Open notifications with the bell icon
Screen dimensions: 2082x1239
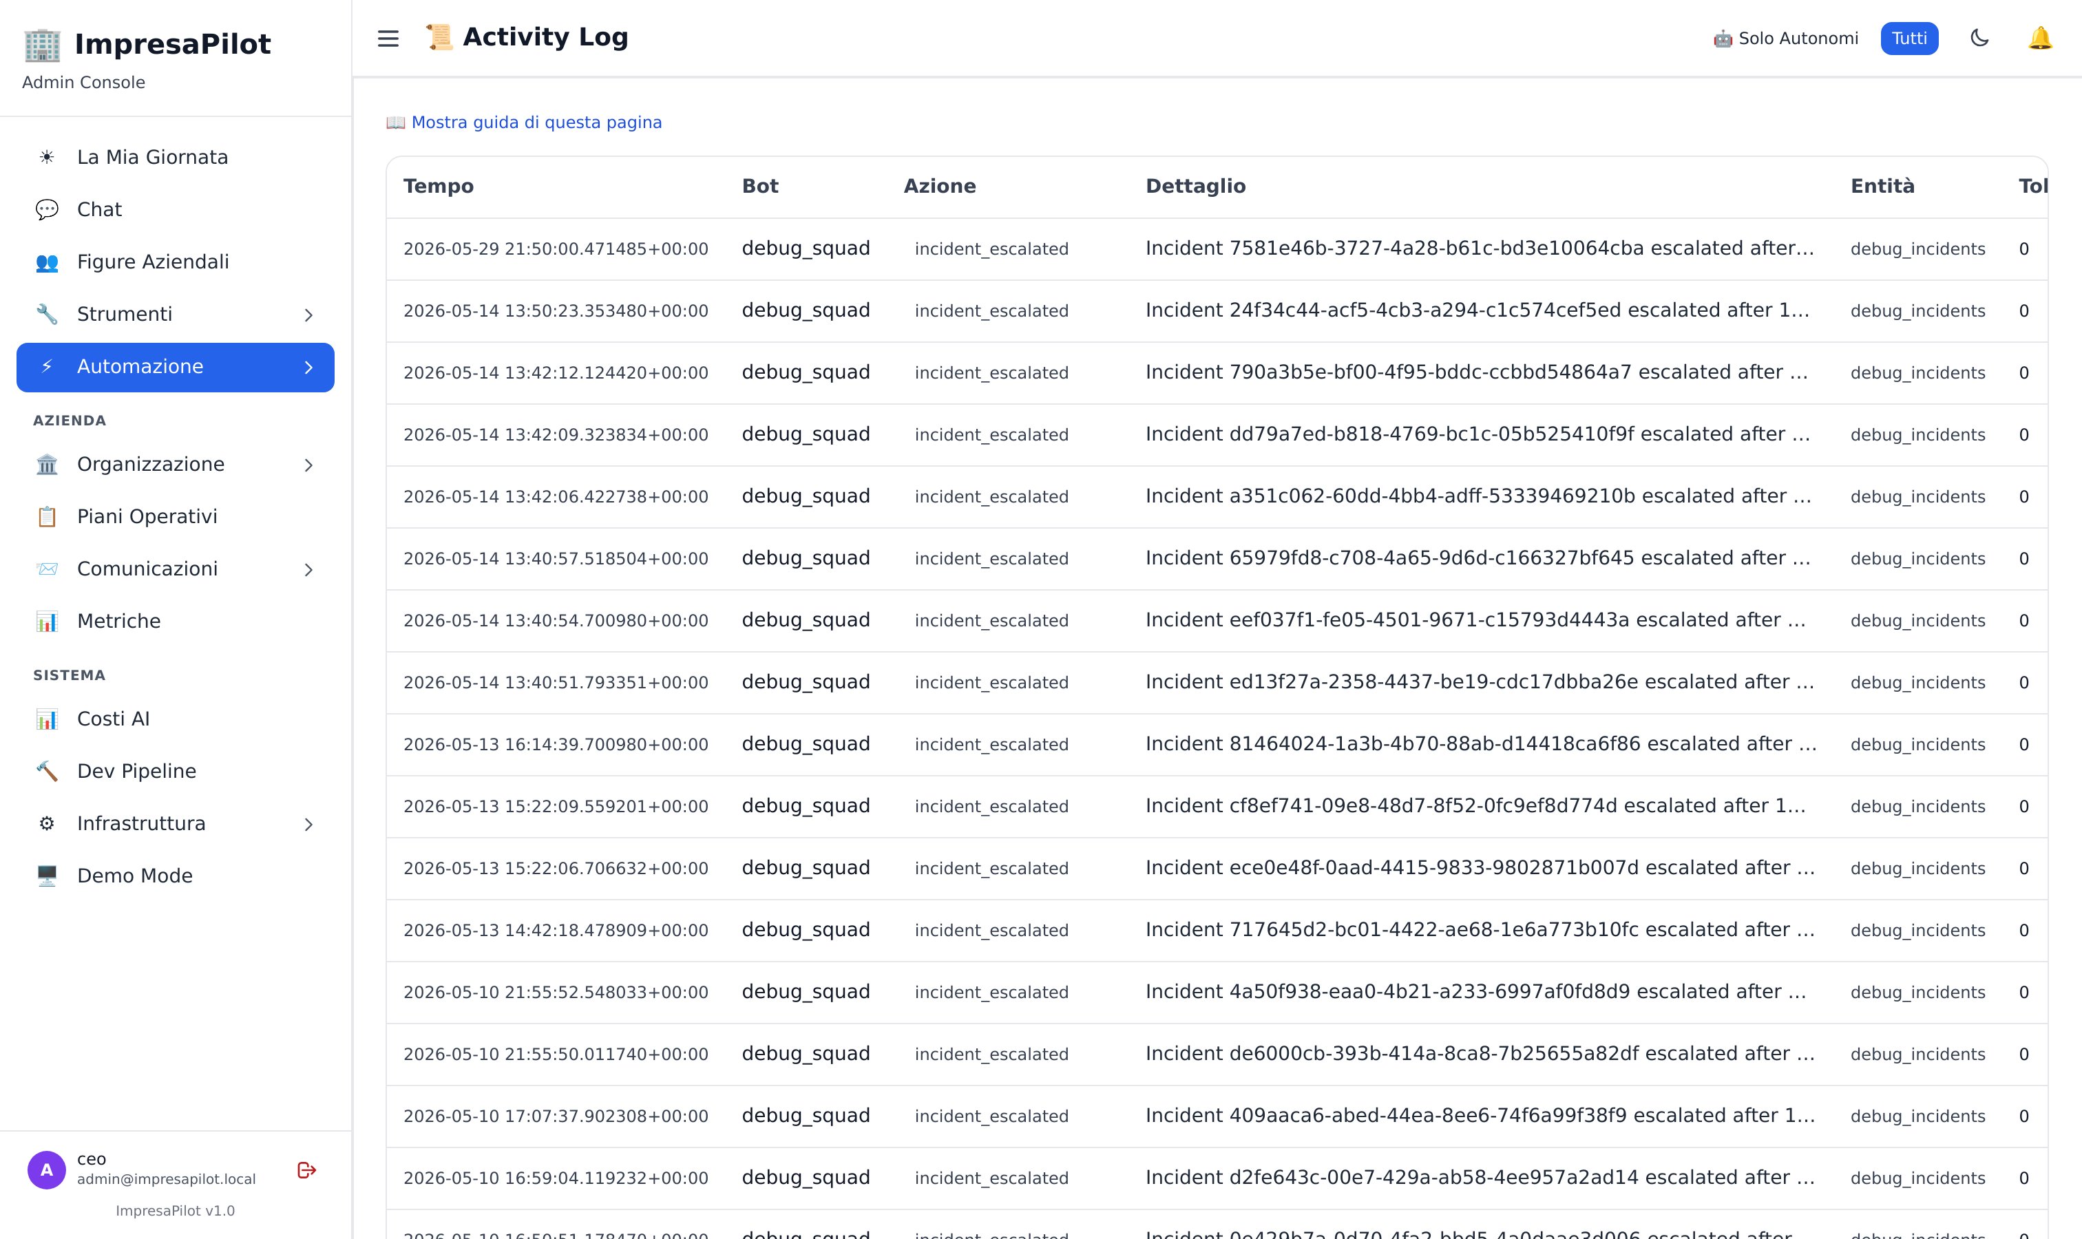(x=2040, y=39)
